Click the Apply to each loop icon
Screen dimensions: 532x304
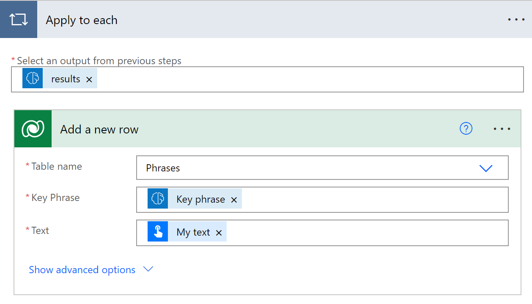click(19, 19)
